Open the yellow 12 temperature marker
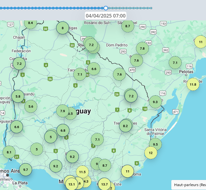The image size is (206, 190). click(x=151, y=153)
